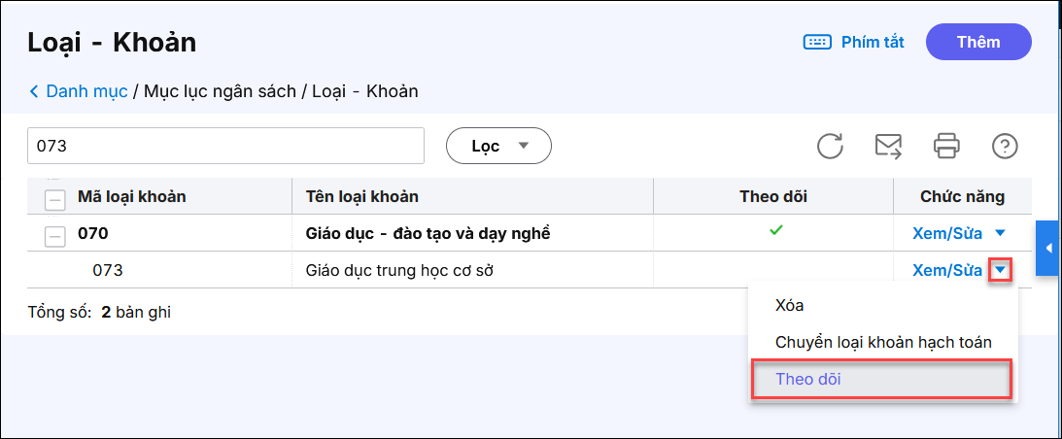
Task: Click the highlighted dropdown arrow on row 073
Action: tap(1001, 270)
